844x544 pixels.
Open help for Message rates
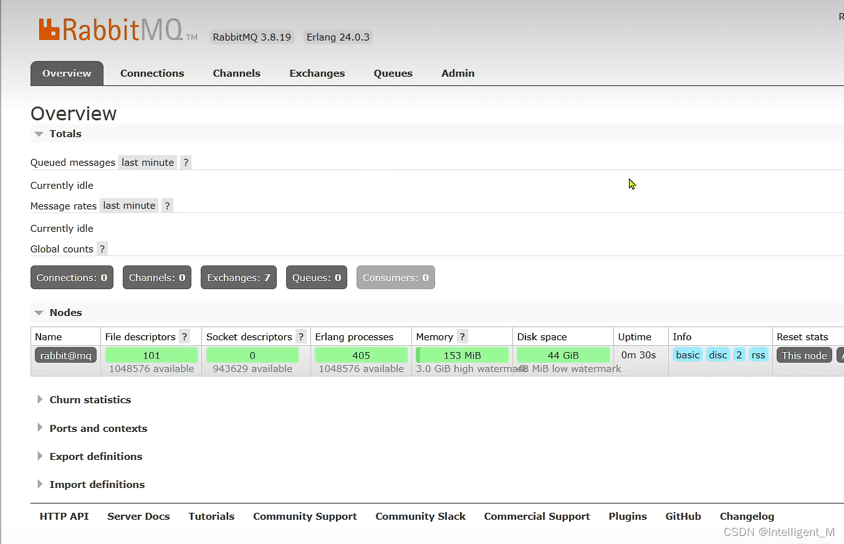tap(167, 206)
